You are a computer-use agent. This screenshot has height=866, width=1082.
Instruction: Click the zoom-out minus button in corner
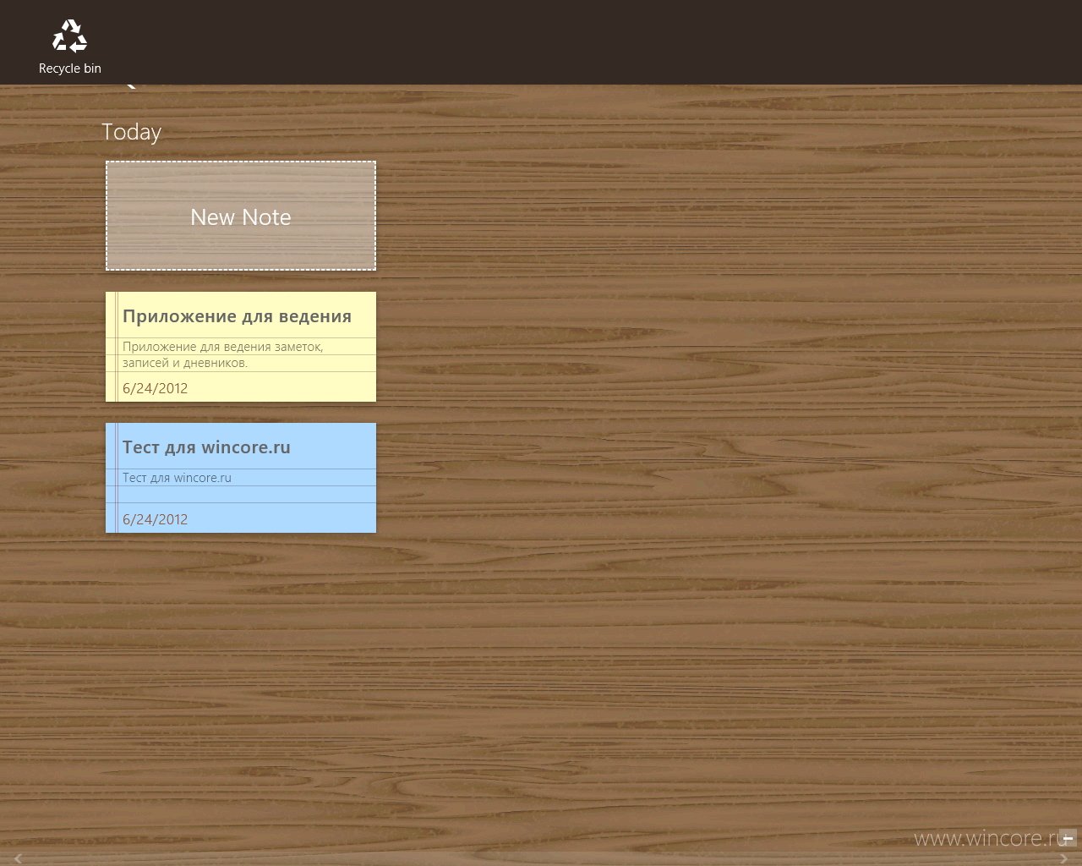[x=1068, y=838]
